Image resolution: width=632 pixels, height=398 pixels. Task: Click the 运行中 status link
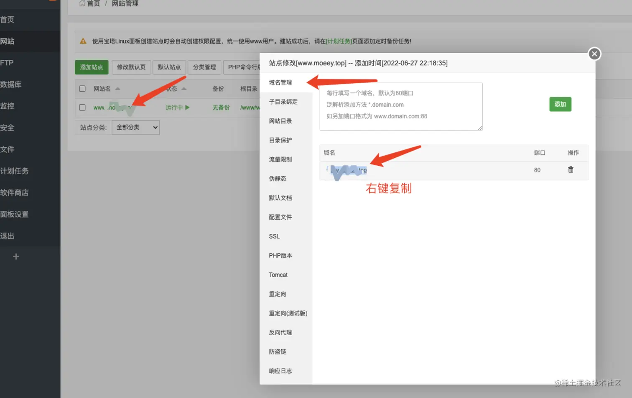coord(174,108)
